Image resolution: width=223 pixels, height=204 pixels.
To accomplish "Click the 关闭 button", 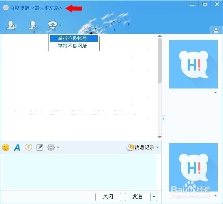I will [108, 197].
